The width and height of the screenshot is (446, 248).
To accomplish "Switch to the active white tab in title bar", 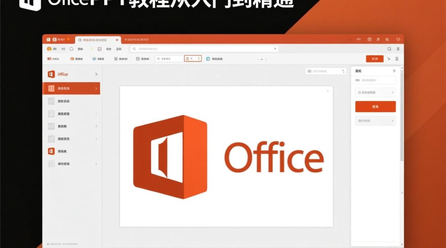I will [98, 40].
